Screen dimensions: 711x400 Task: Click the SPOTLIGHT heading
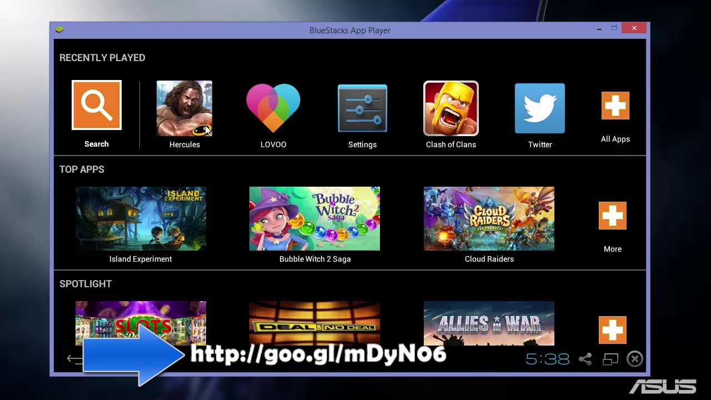click(86, 284)
